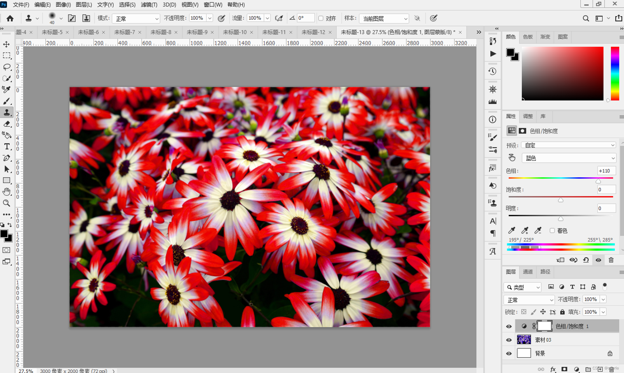Viewport: 624px width, 373px height.
Task: Click the 色相 value field +110
Action: coord(606,171)
